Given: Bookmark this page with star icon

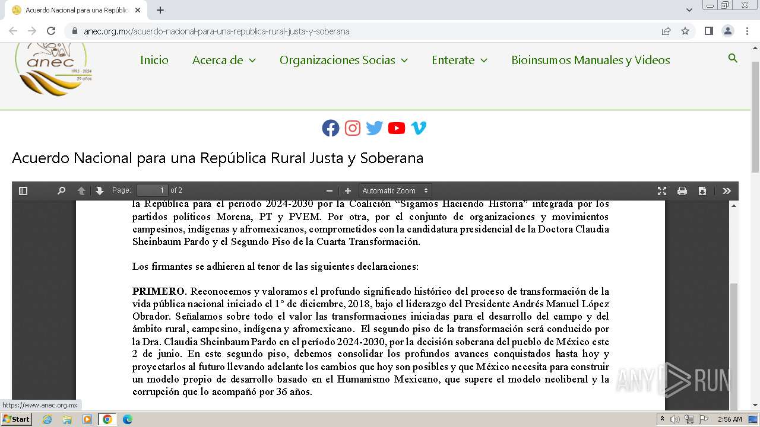Looking at the screenshot, I should [685, 31].
